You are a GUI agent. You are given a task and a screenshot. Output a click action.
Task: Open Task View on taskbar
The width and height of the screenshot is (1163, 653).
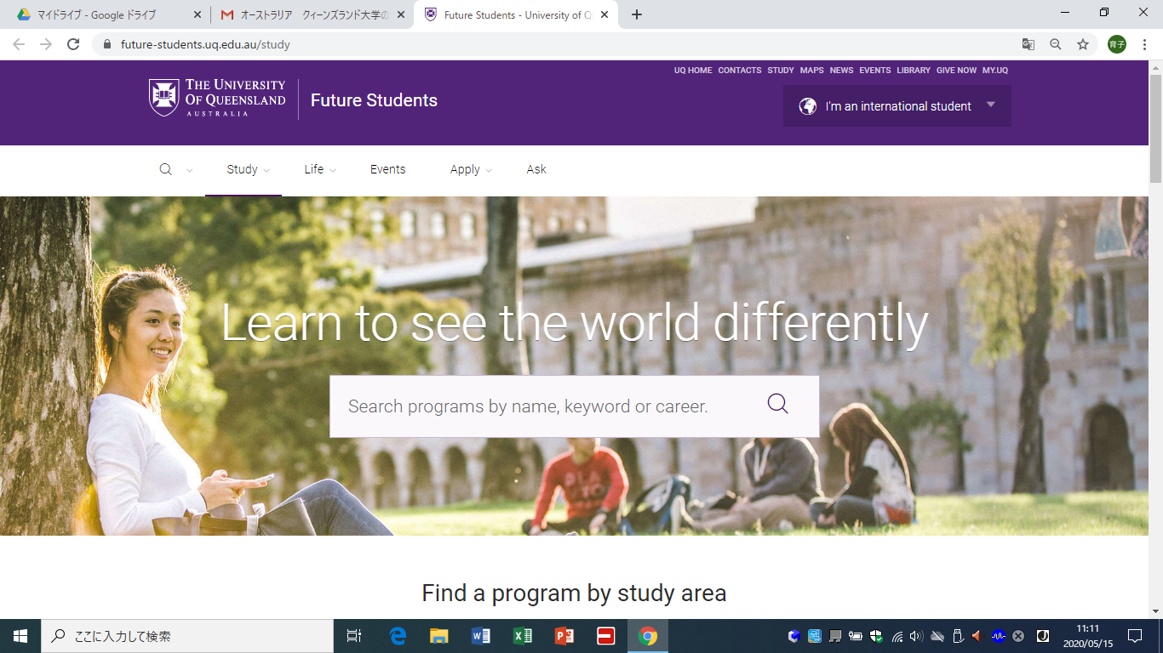pyautogui.click(x=354, y=636)
